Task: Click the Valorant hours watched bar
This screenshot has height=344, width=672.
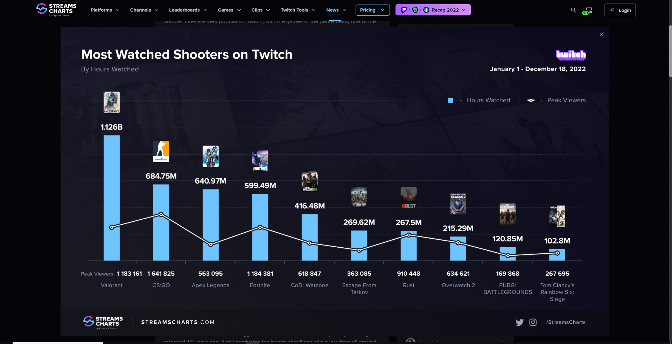Action: point(112,198)
